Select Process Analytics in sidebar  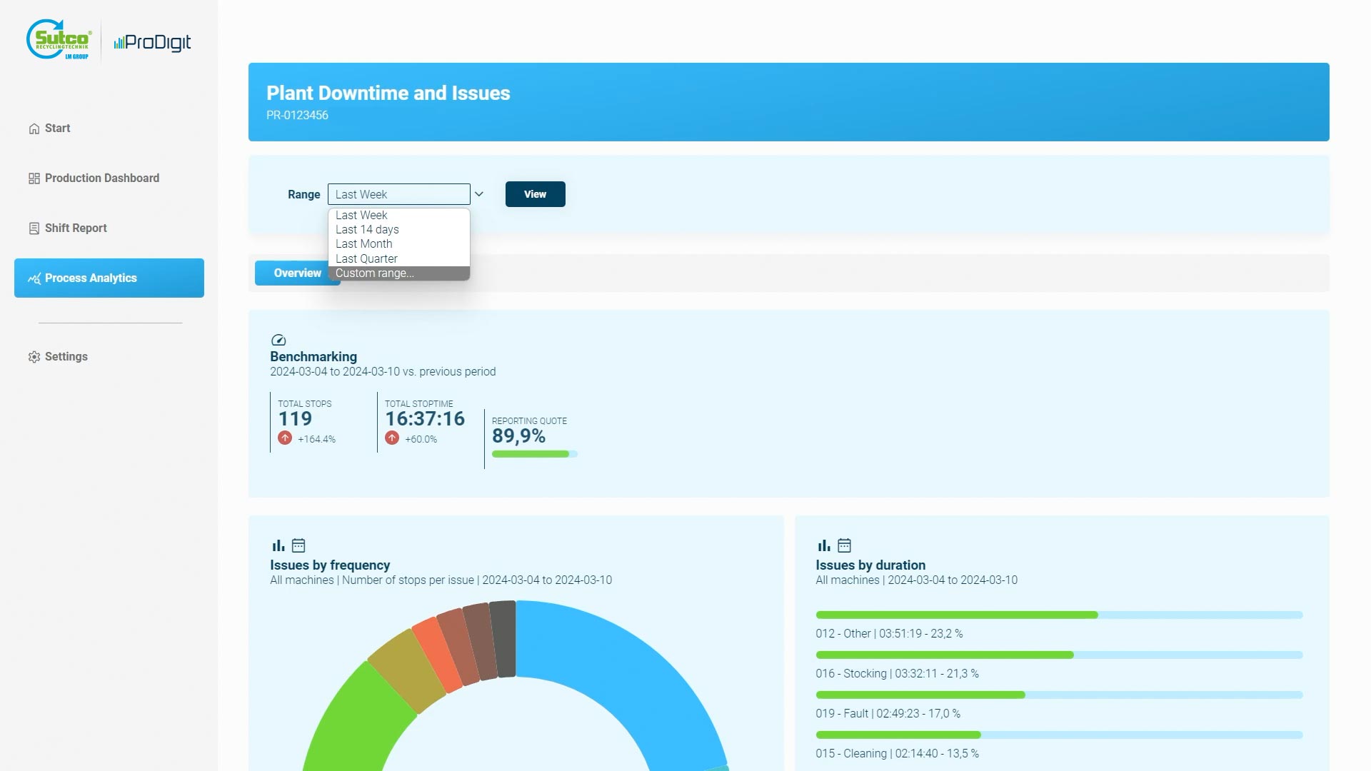109,278
